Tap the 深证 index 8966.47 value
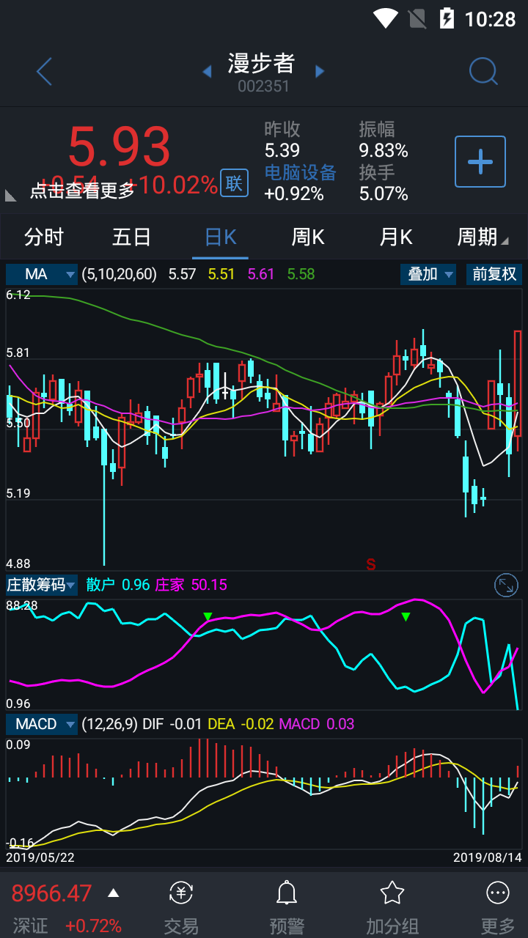 pos(52,893)
